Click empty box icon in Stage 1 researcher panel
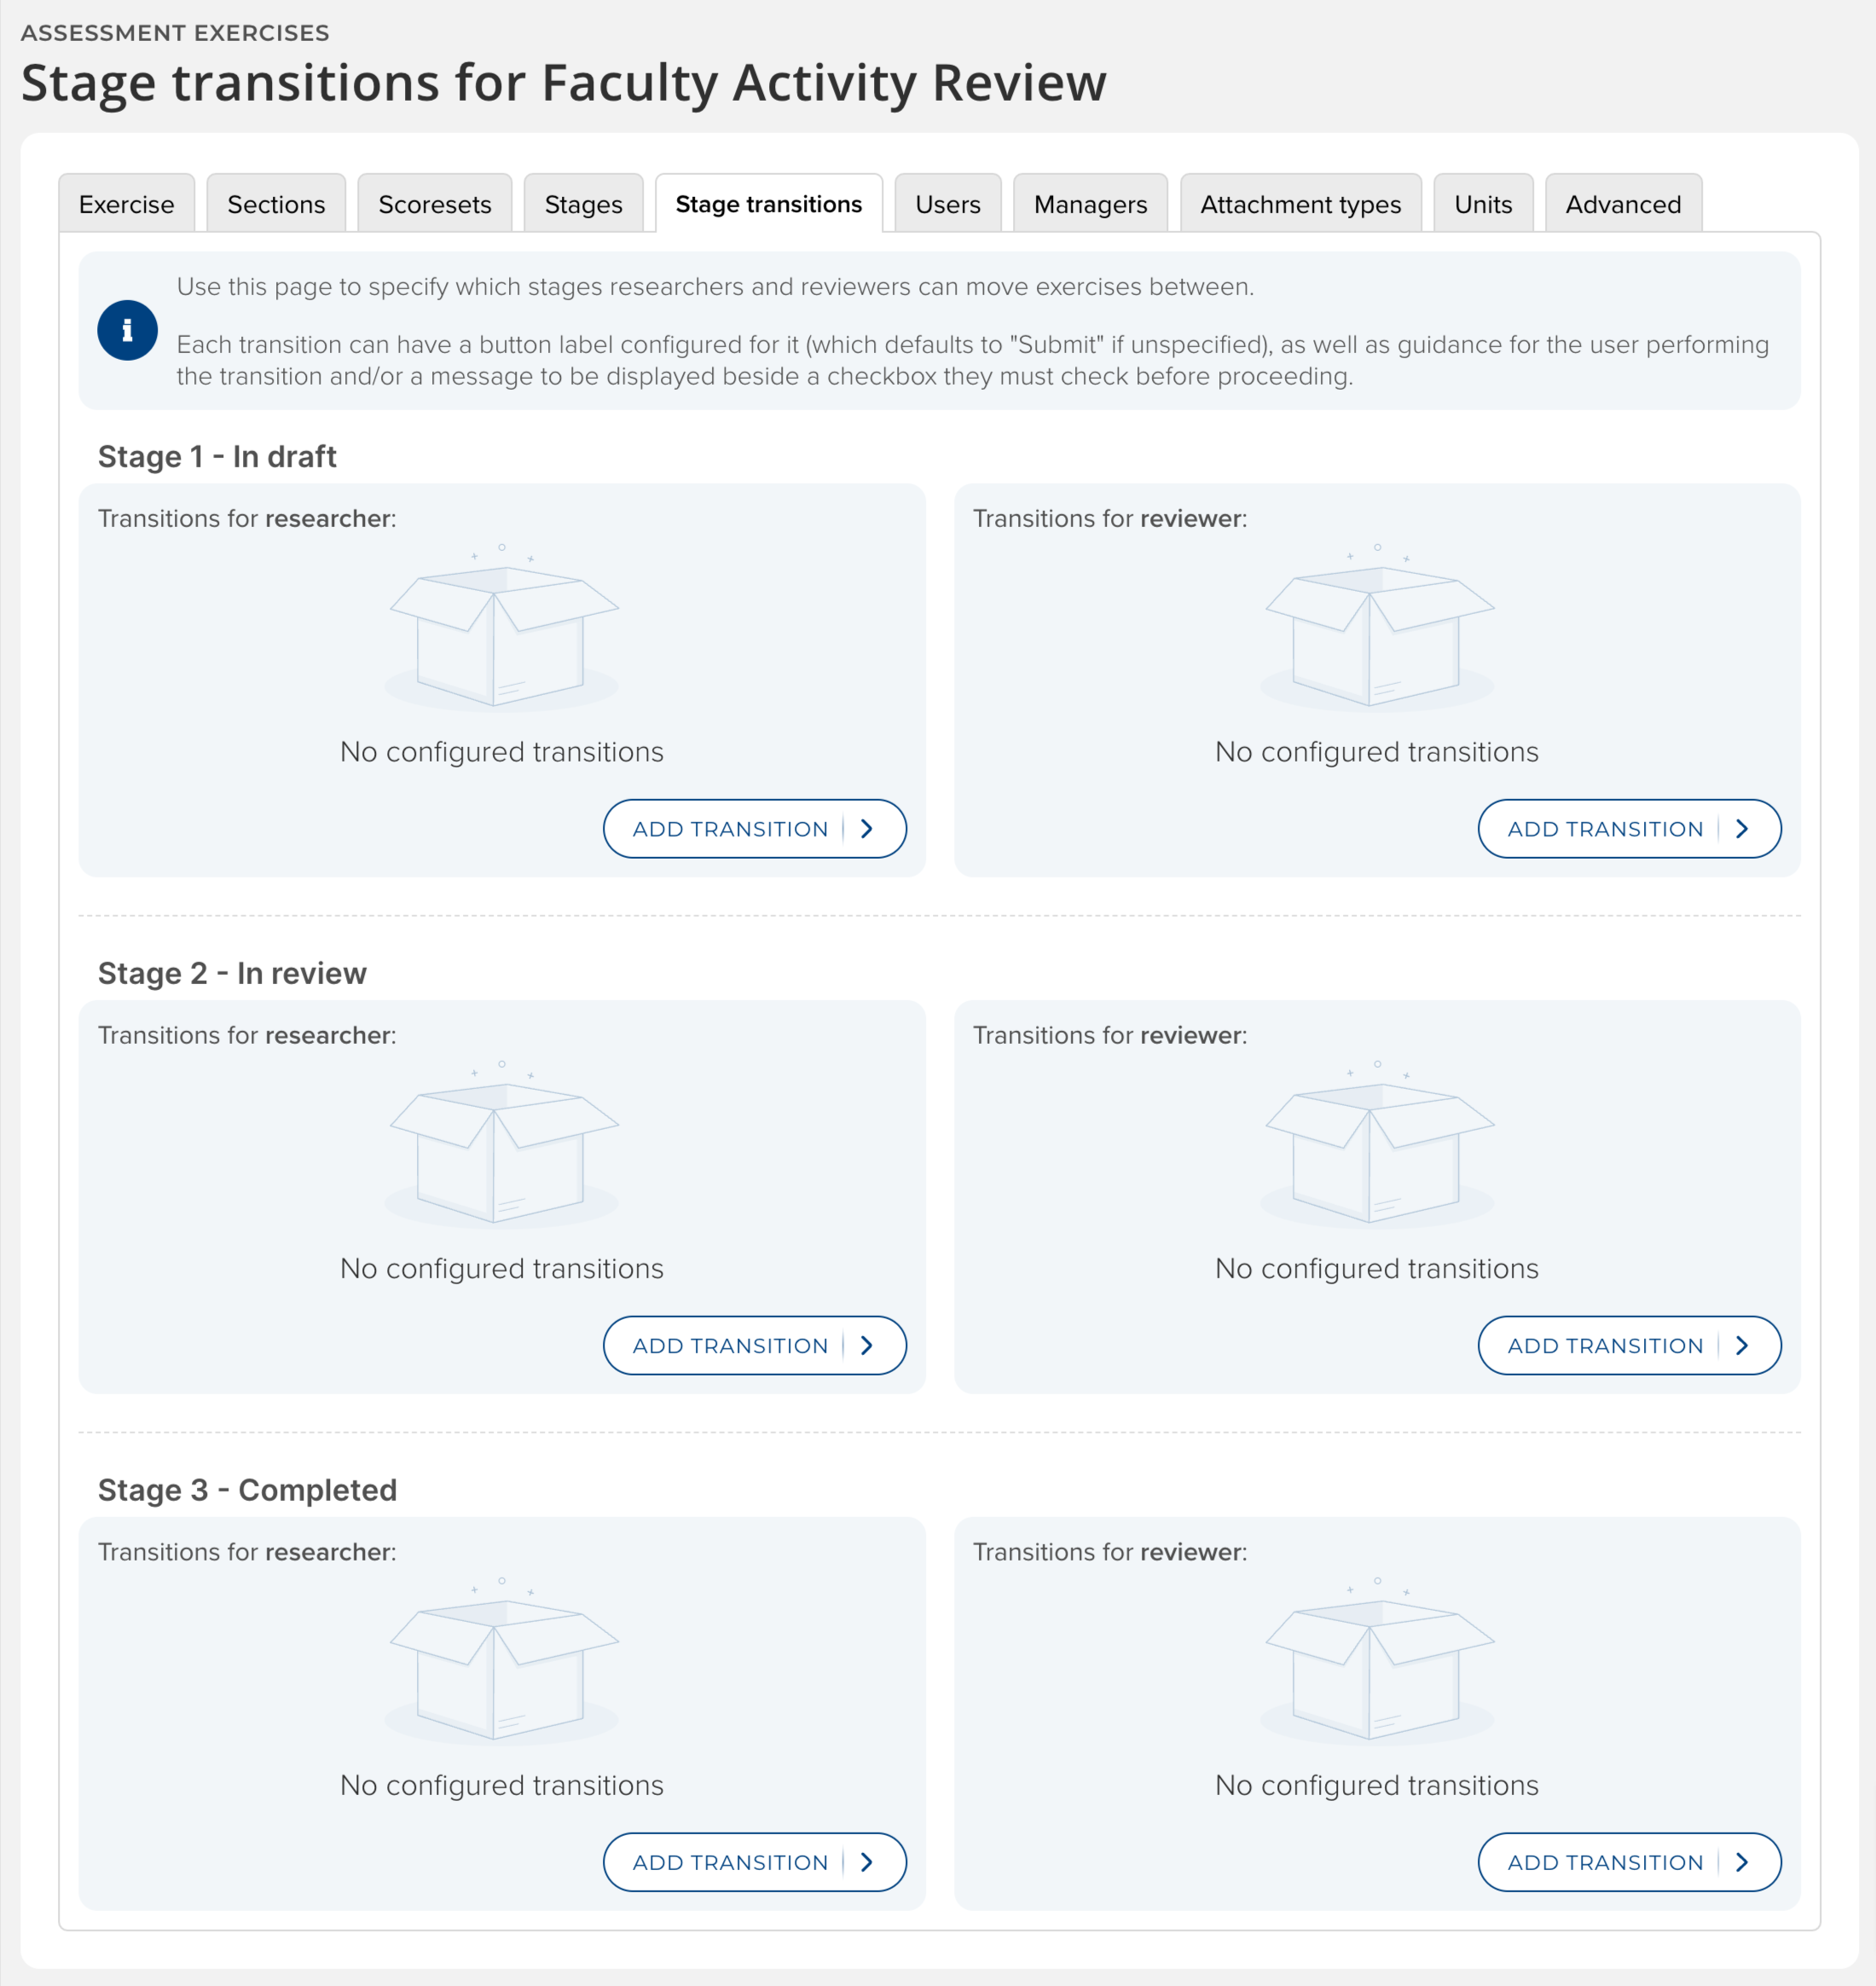This screenshot has height=1986, width=1876. (502, 632)
